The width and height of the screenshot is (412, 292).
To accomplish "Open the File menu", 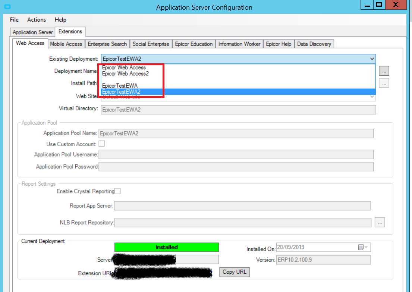I will (14, 20).
